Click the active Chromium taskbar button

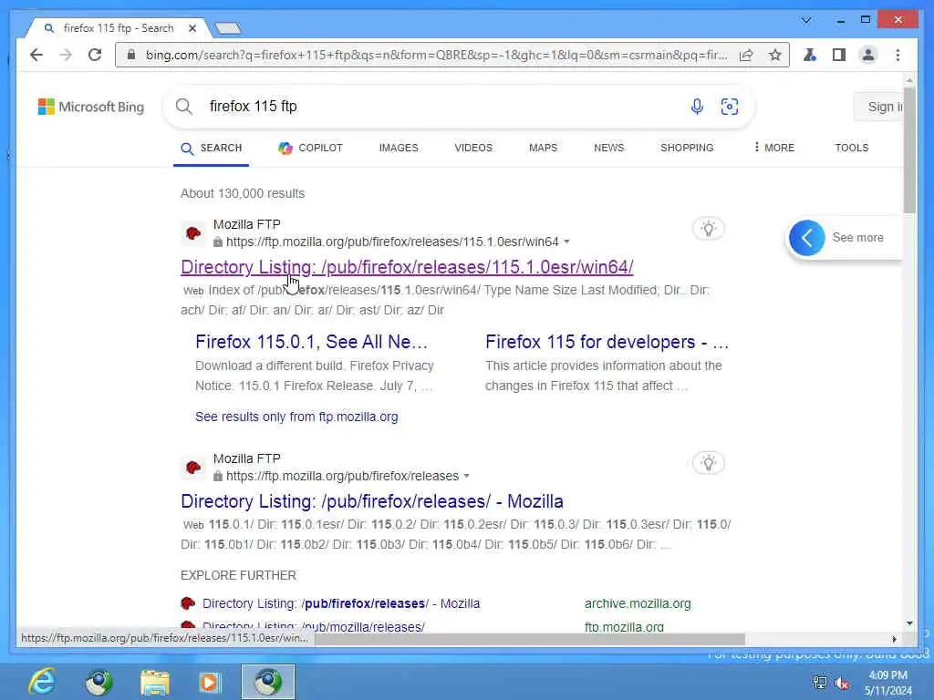click(x=268, y=682)
